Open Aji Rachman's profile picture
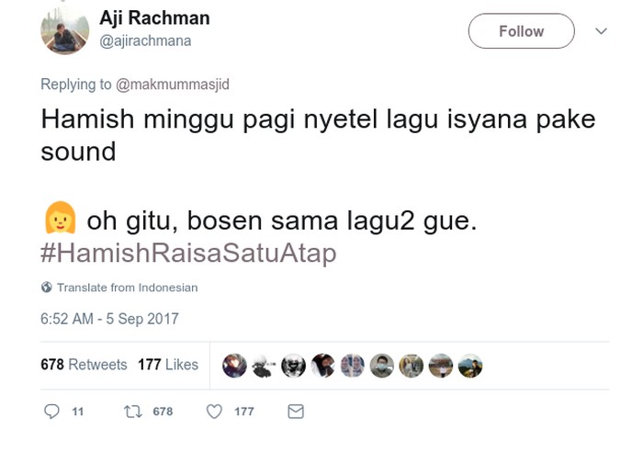643x451 pixels. 64,30
